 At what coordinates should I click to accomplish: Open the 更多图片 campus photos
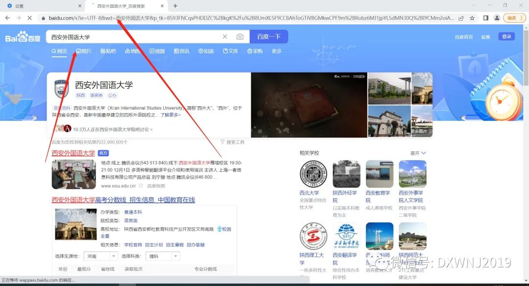[422, 121]
